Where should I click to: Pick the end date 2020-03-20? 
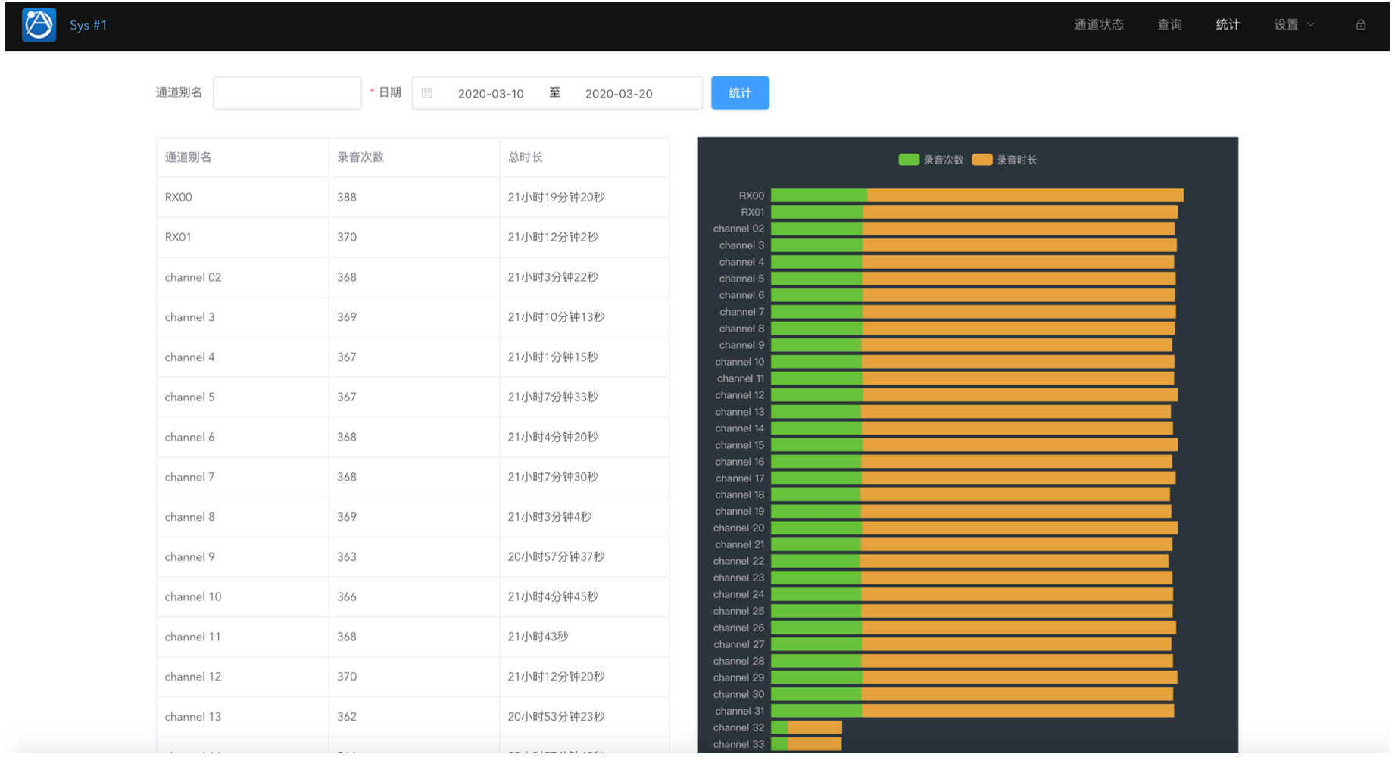pos(619,94)
